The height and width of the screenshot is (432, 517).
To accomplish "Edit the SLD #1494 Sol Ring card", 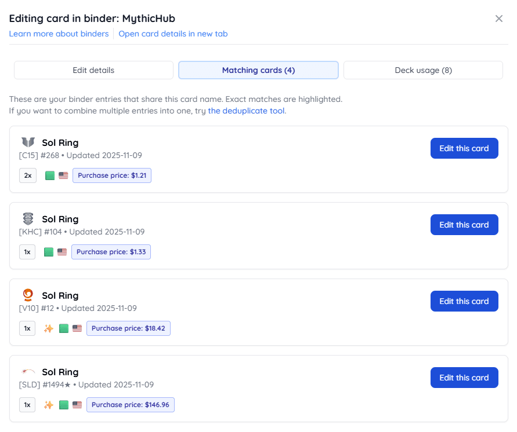I will 464,378.
